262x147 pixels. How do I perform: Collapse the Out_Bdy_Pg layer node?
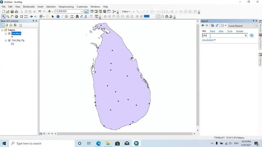pyautogui.click(x=6, y=40)
